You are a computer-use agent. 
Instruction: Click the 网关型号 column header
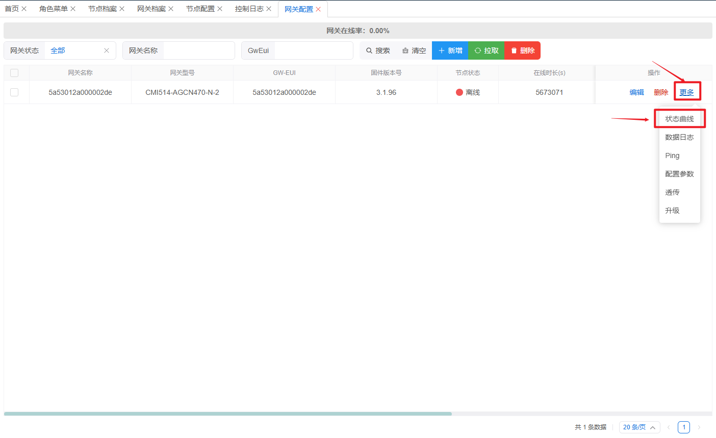[x=183, y=73]
